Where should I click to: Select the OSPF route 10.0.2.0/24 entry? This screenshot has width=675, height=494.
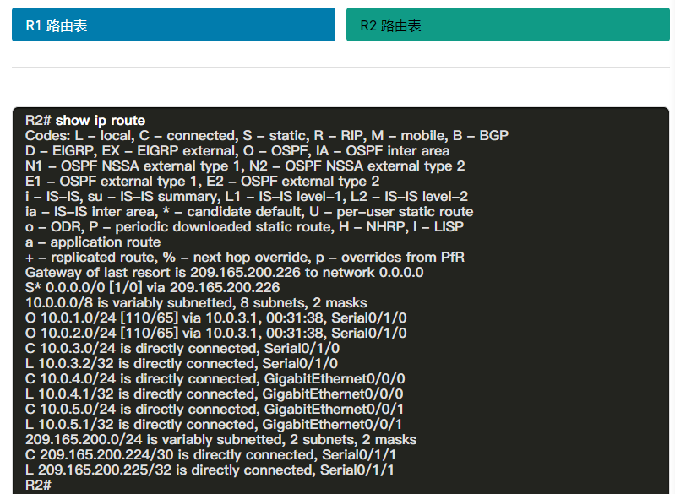pyautogui.click(x=215, y=334)
